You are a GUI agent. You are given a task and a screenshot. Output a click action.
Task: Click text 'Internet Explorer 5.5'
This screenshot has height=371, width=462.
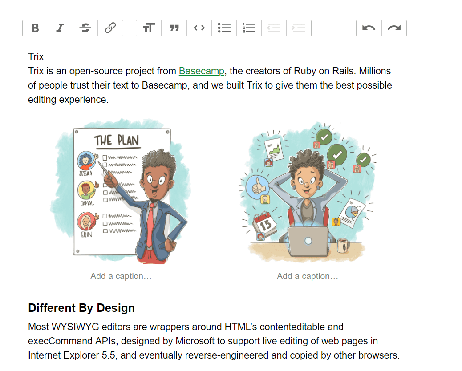tap(72, 355)
